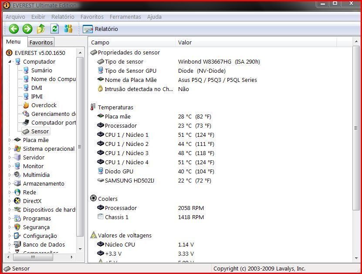362x274 pixels.
Task: Expand the Monitor tree node
Action: [10, 166]
